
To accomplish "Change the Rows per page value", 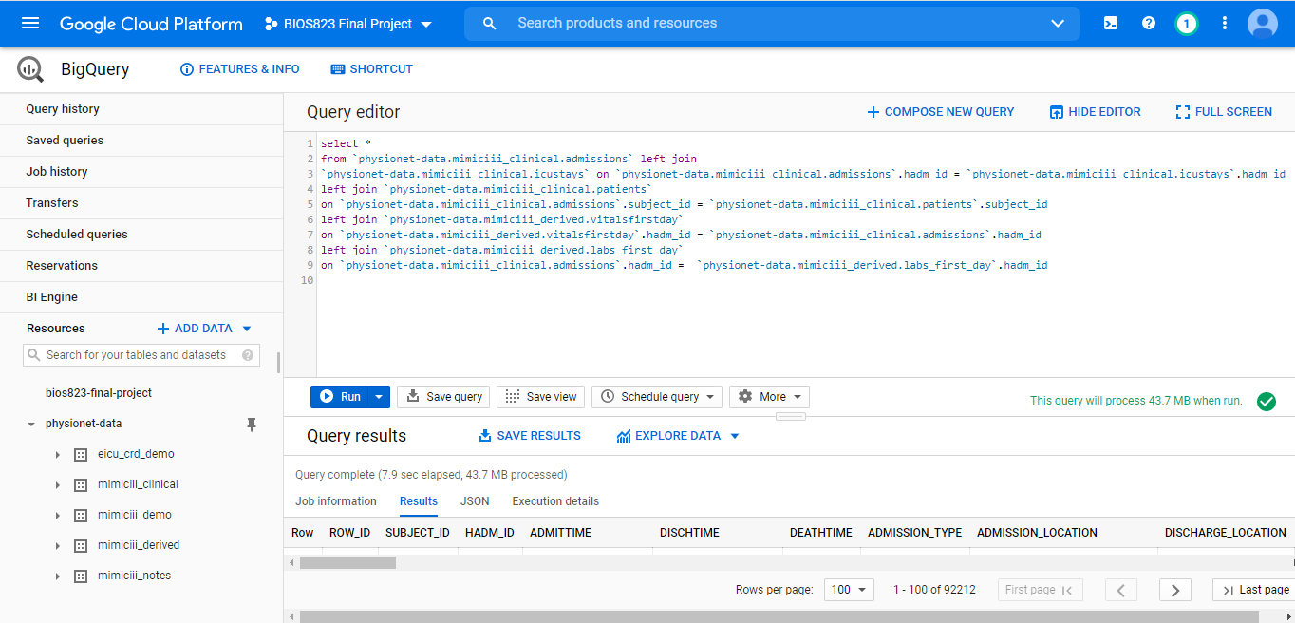I will 849,590.
